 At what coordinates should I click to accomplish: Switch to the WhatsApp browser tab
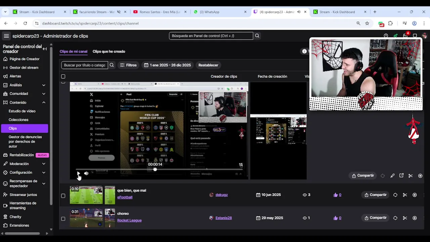[x=220, y=12]
